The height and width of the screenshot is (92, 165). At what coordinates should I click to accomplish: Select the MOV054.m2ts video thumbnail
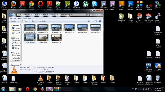click(x=56, y=38)
